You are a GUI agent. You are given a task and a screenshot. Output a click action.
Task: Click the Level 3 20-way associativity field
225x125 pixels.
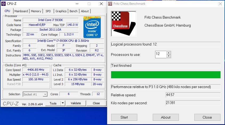(x=97, y=84)
